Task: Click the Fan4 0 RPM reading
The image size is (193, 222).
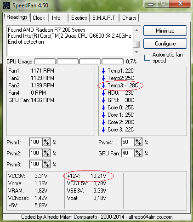Action: pyautogui.click(x=27, y=93)
